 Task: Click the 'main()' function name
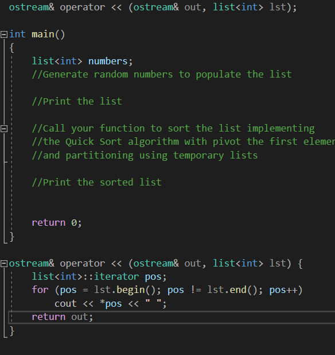[x=48, y=34]
